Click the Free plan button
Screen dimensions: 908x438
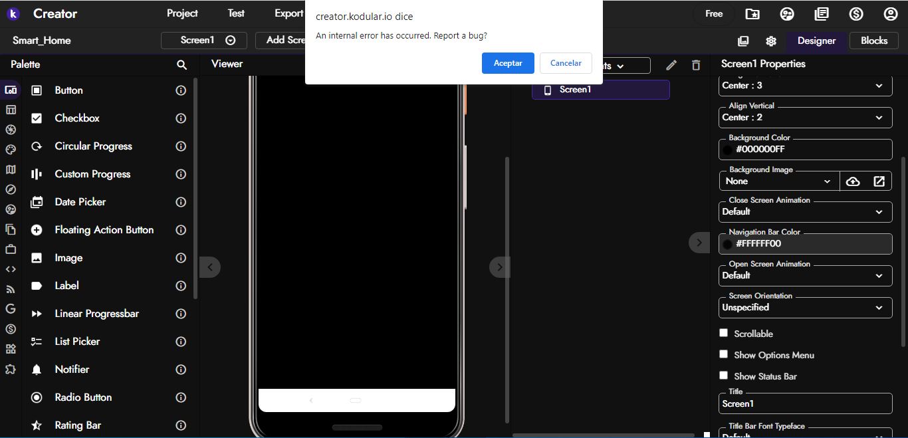coord(714,14)
